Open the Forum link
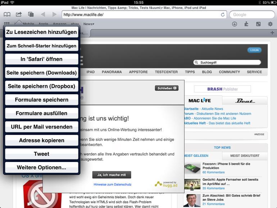277x208 pixels. pyautogui.click(x=218, y=113)
